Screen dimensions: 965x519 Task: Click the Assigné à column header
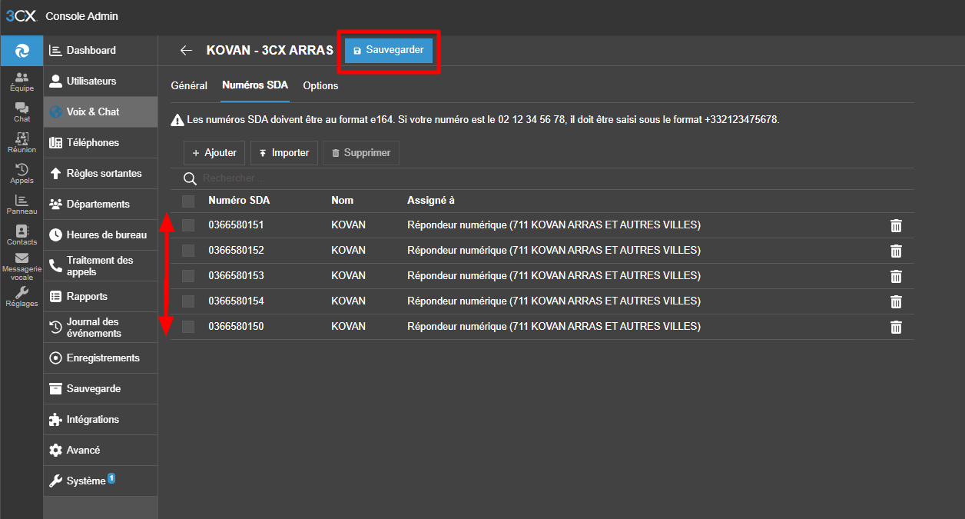click(x=431, y=201)
